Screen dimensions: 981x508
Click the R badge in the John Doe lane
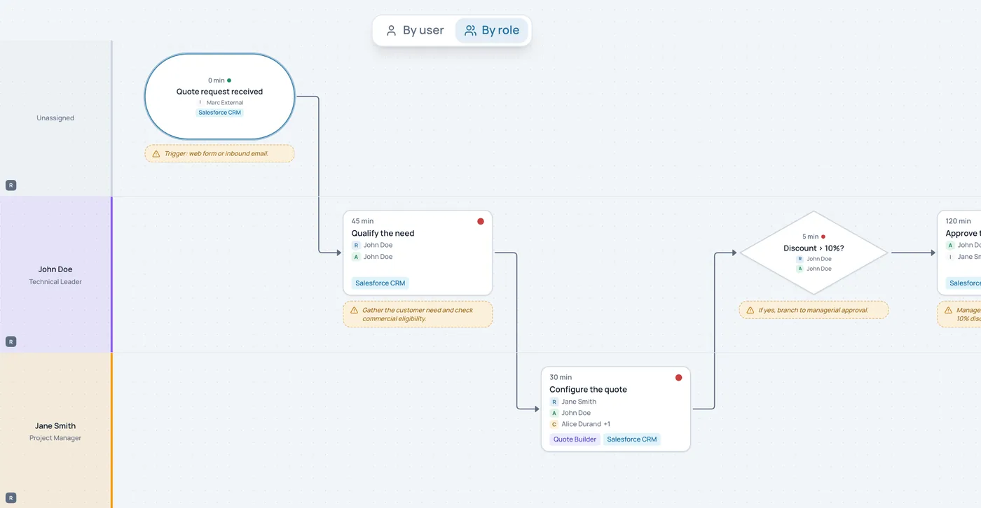[x=11, y=342]
